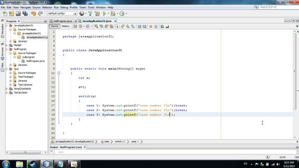Click the Build Project hammer icon

pyautogui.click(x=90, y=14)
